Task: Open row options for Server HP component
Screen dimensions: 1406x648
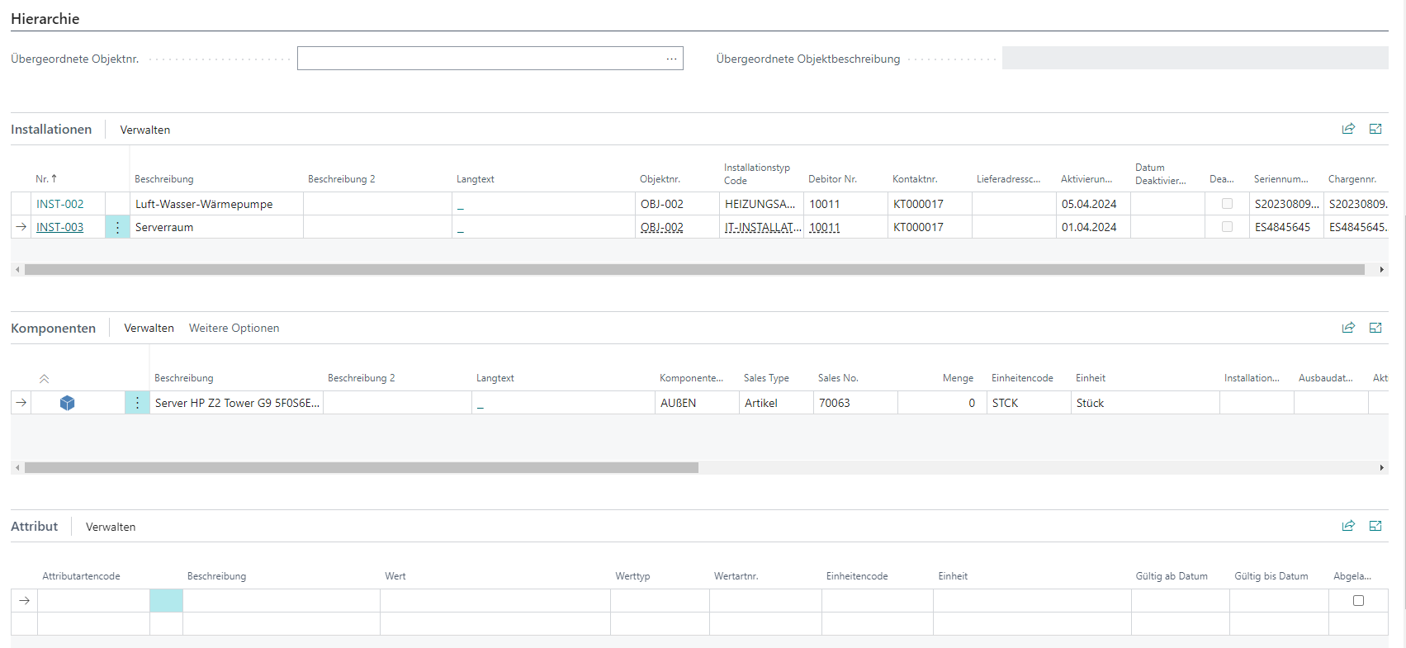Action: 137,403
